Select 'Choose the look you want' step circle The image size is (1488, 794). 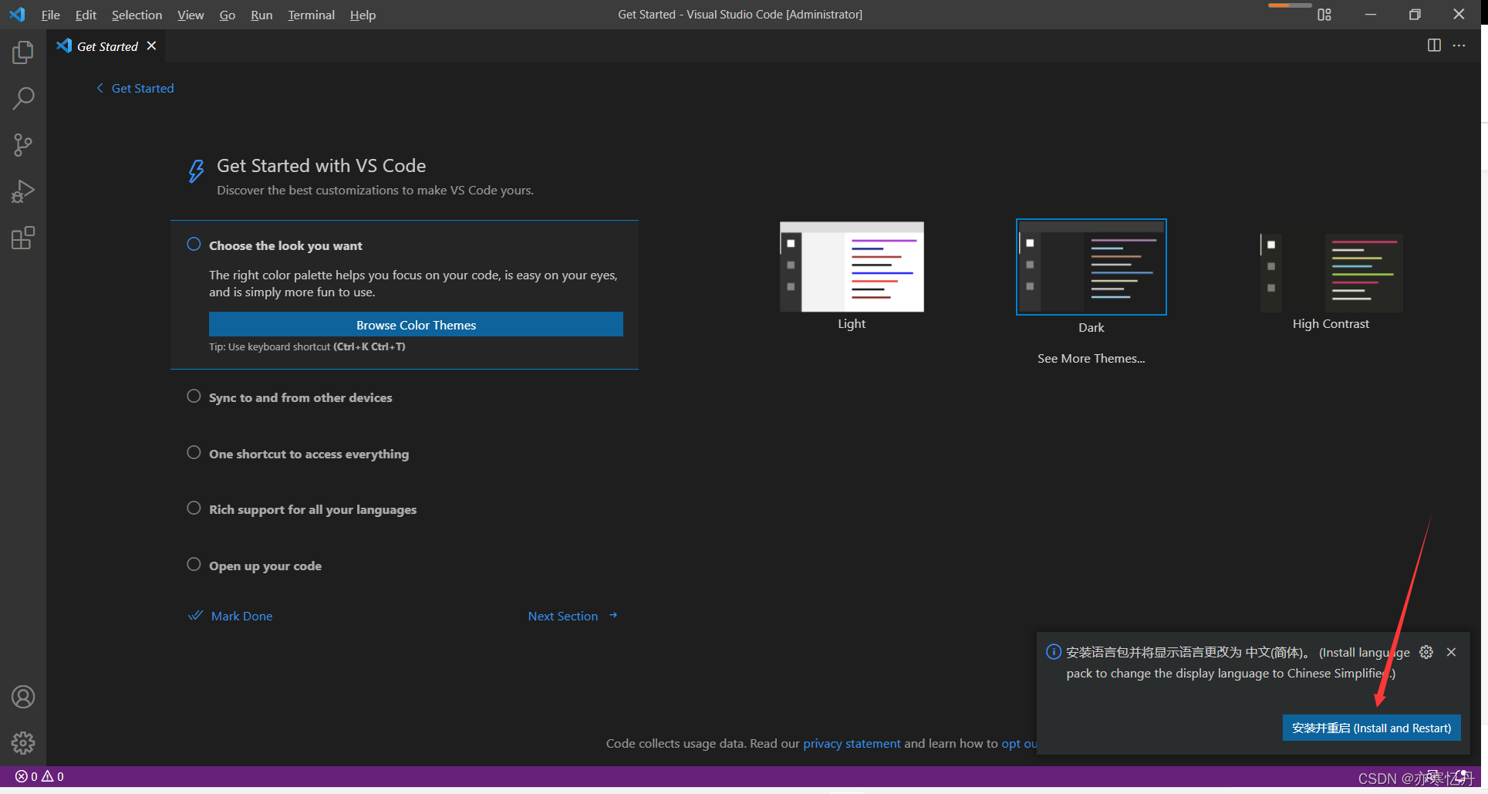tap(194, 245)
